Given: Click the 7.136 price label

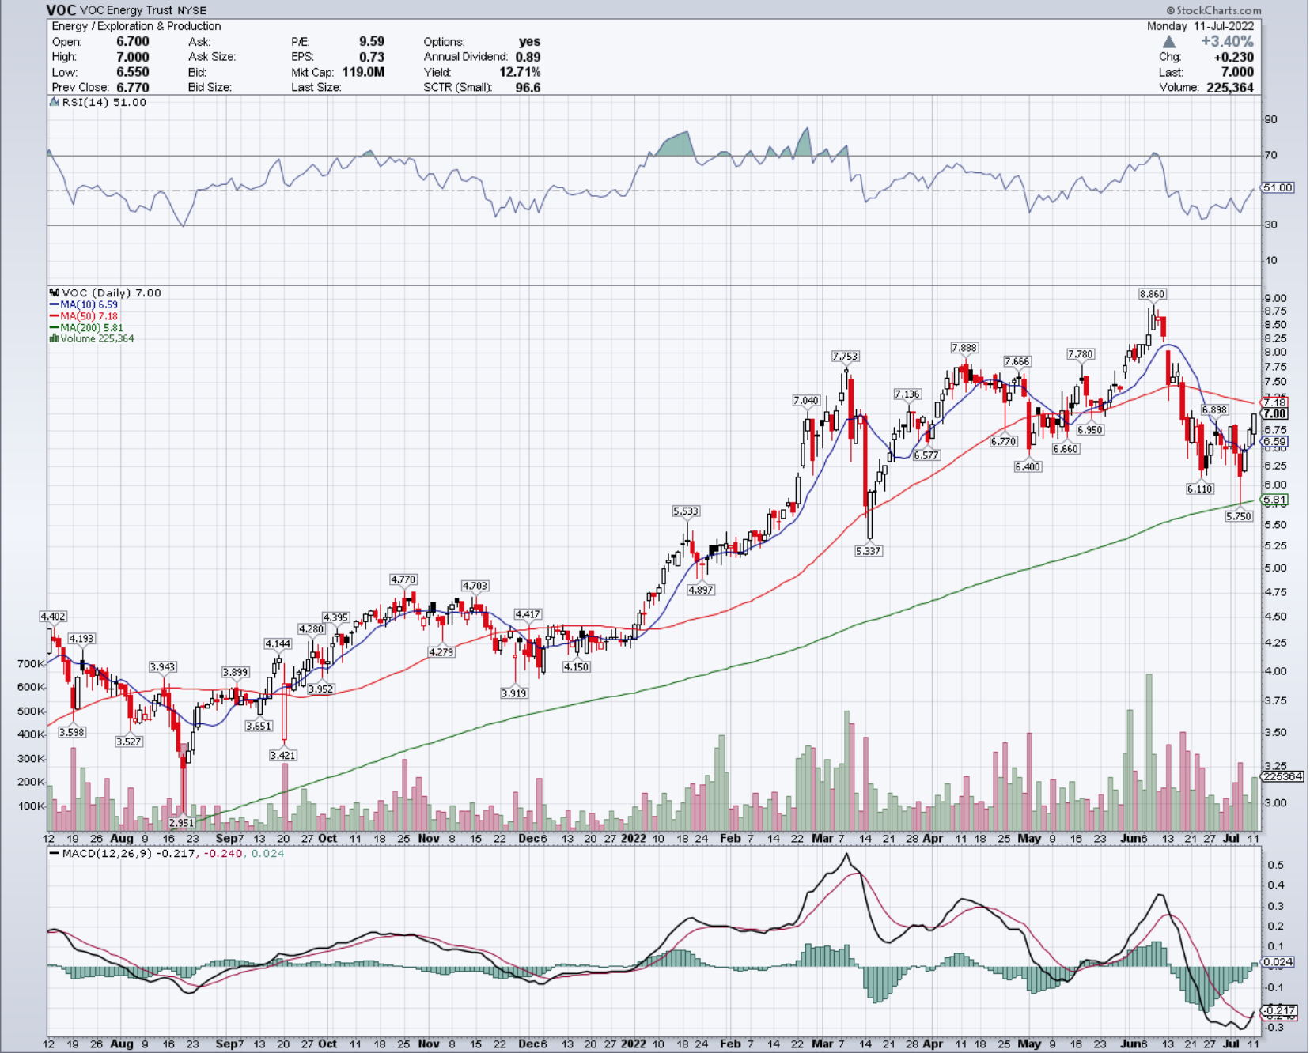Looking at the screenshot, I should pos(907,394).
